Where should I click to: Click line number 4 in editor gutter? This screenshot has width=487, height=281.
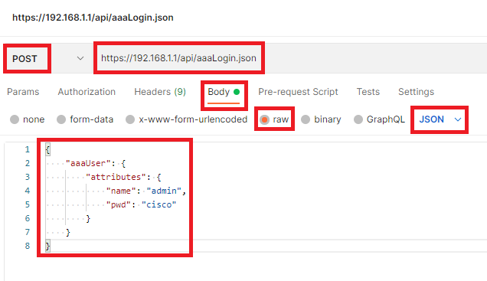28,191
